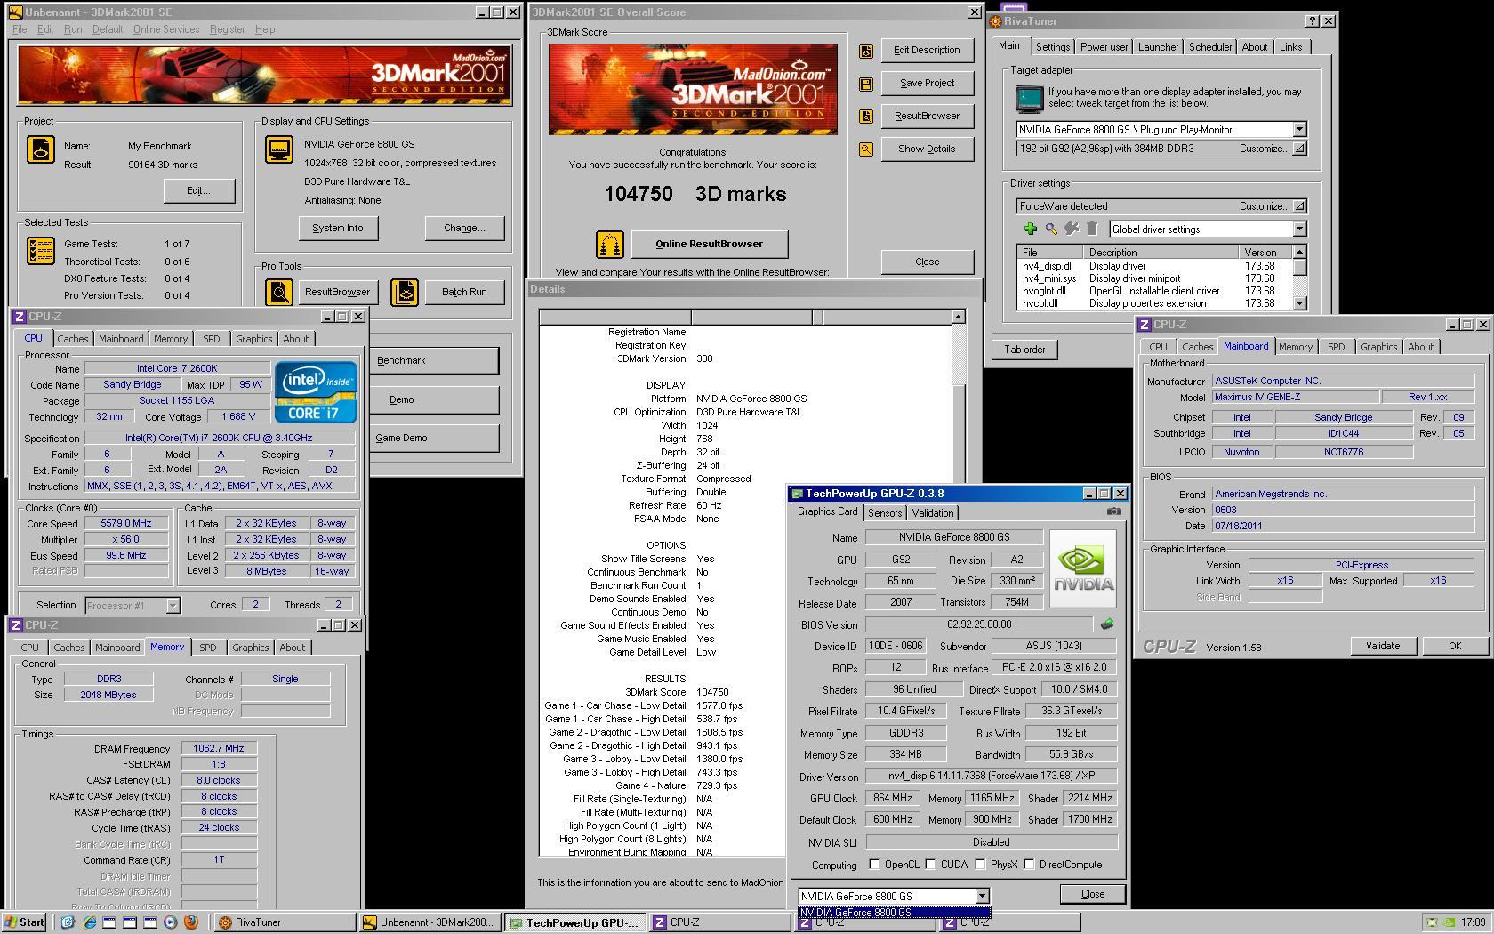Click the Show Details button

pos(927,149)
